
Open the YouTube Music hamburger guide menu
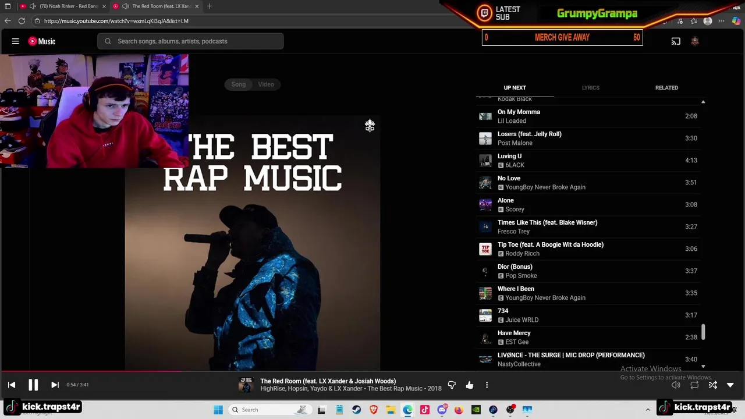click(16, 41)
